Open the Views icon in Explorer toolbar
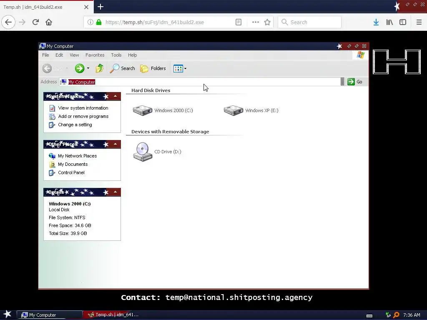Viewport: 427px width, 320px height. pyautogui.click(x=178, y=69)
